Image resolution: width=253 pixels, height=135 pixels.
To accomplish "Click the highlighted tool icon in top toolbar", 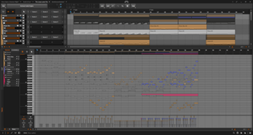I will pos(127,6).
